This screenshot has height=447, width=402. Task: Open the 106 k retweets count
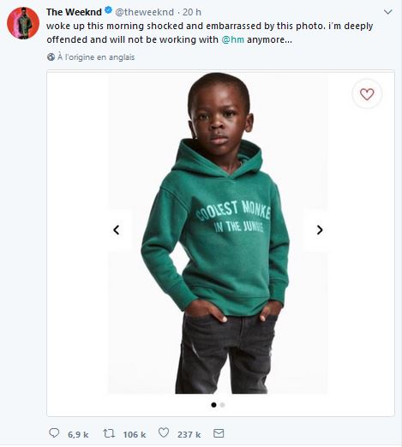coord(135,434)
